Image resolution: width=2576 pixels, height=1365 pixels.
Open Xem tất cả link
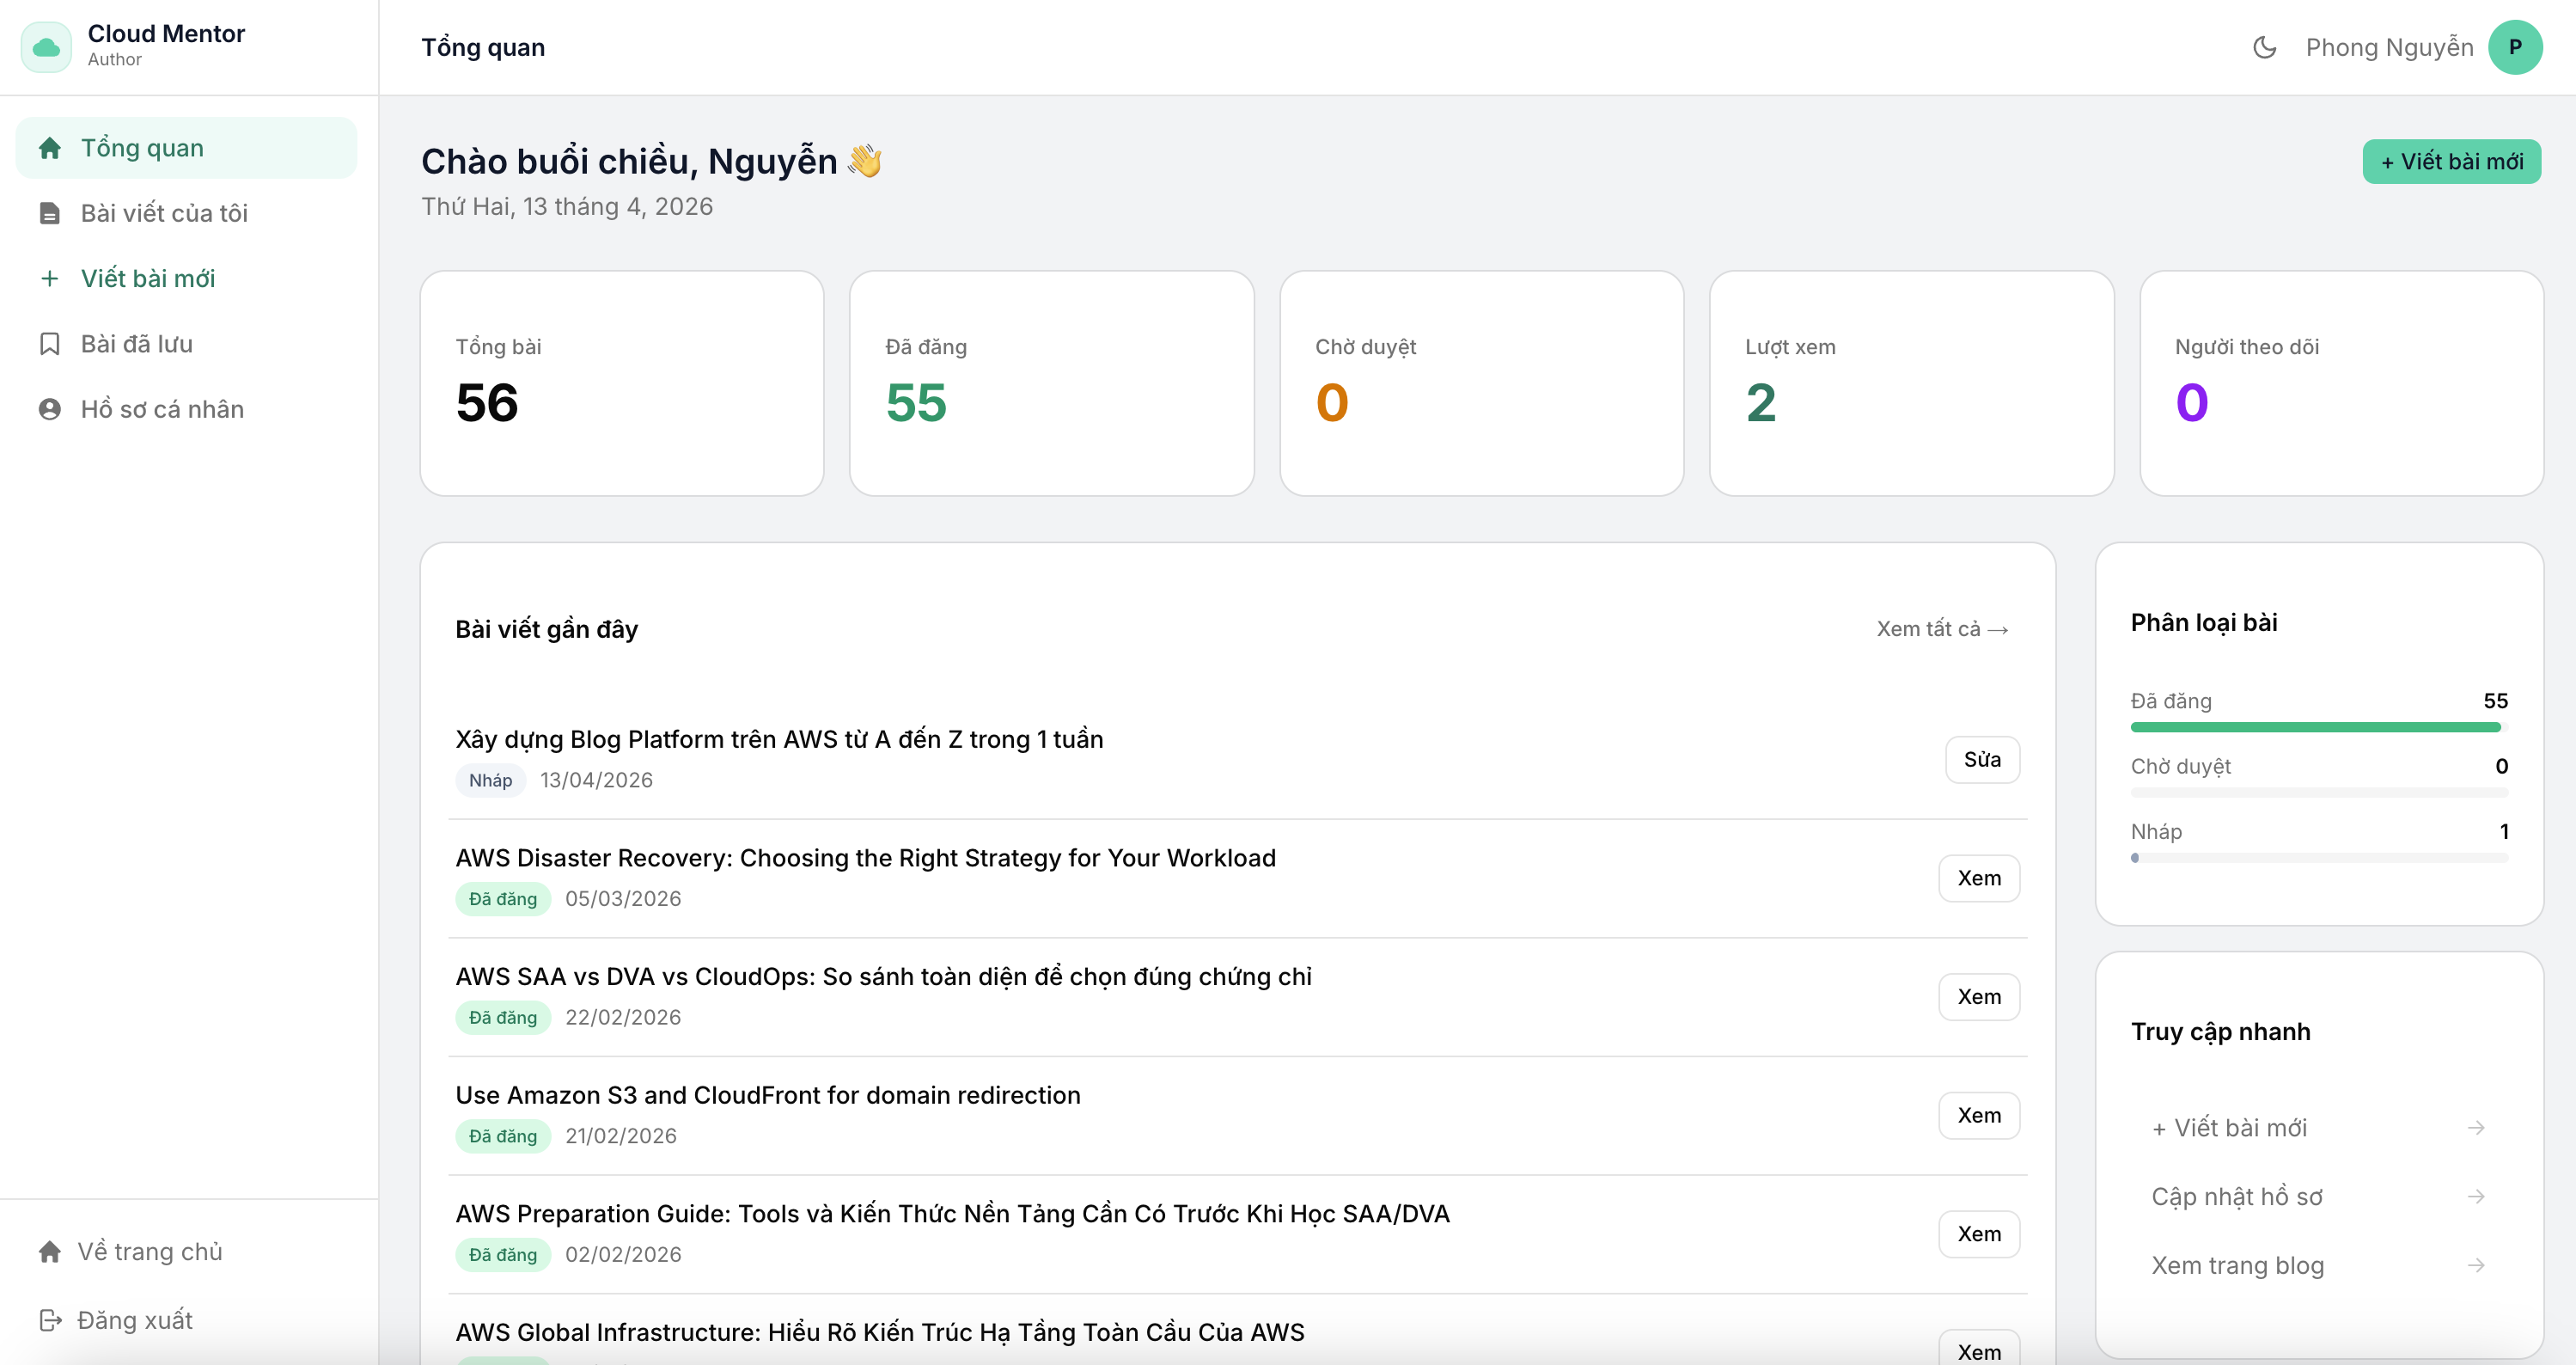(1941, 629)
